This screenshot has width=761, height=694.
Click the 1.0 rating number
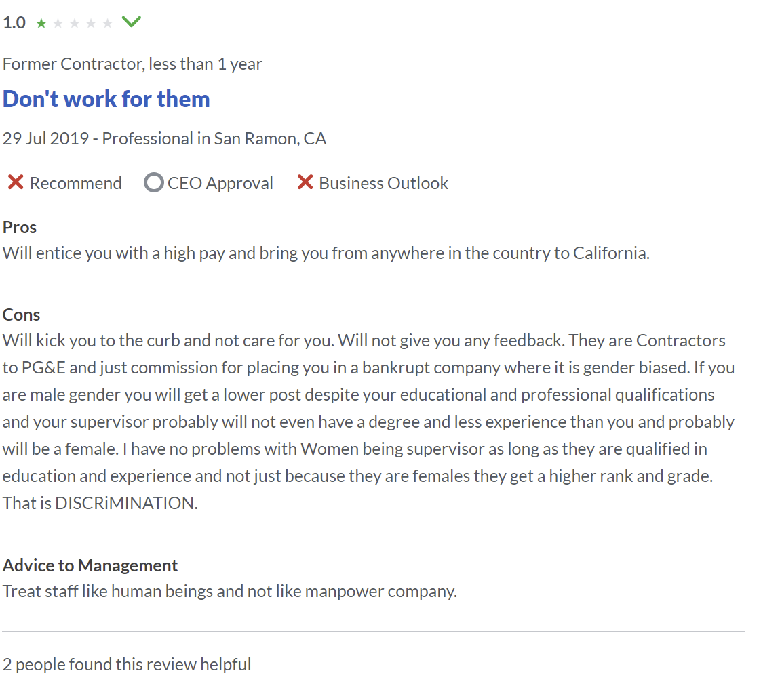(x=14, y=23)
